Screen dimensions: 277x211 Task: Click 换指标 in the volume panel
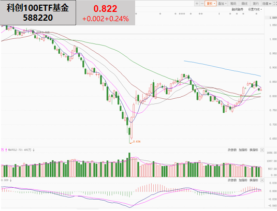pos(254,150)
